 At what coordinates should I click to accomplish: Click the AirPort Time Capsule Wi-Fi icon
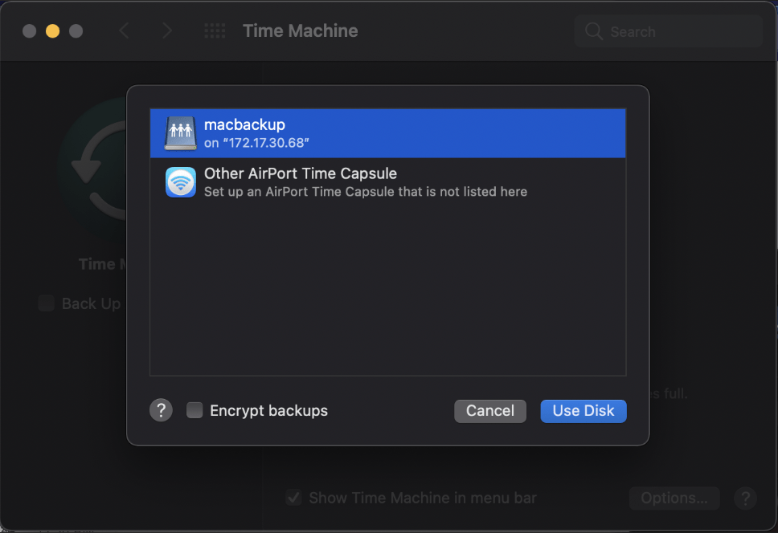click(180, 182)
